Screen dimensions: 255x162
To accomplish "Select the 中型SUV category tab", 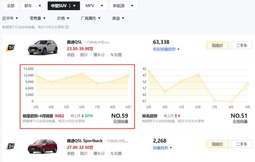I will point(59,6).
